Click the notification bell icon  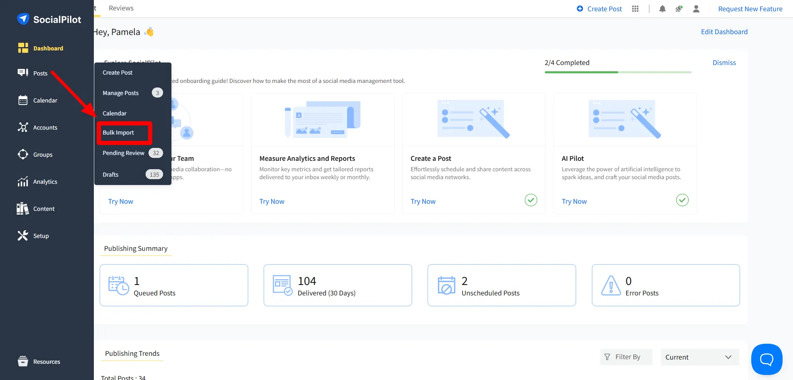[662, 8]
